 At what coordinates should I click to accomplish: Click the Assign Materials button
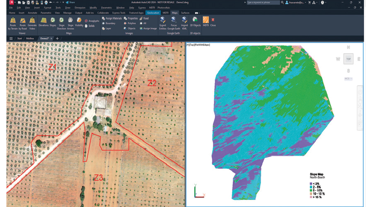(112, 19)
